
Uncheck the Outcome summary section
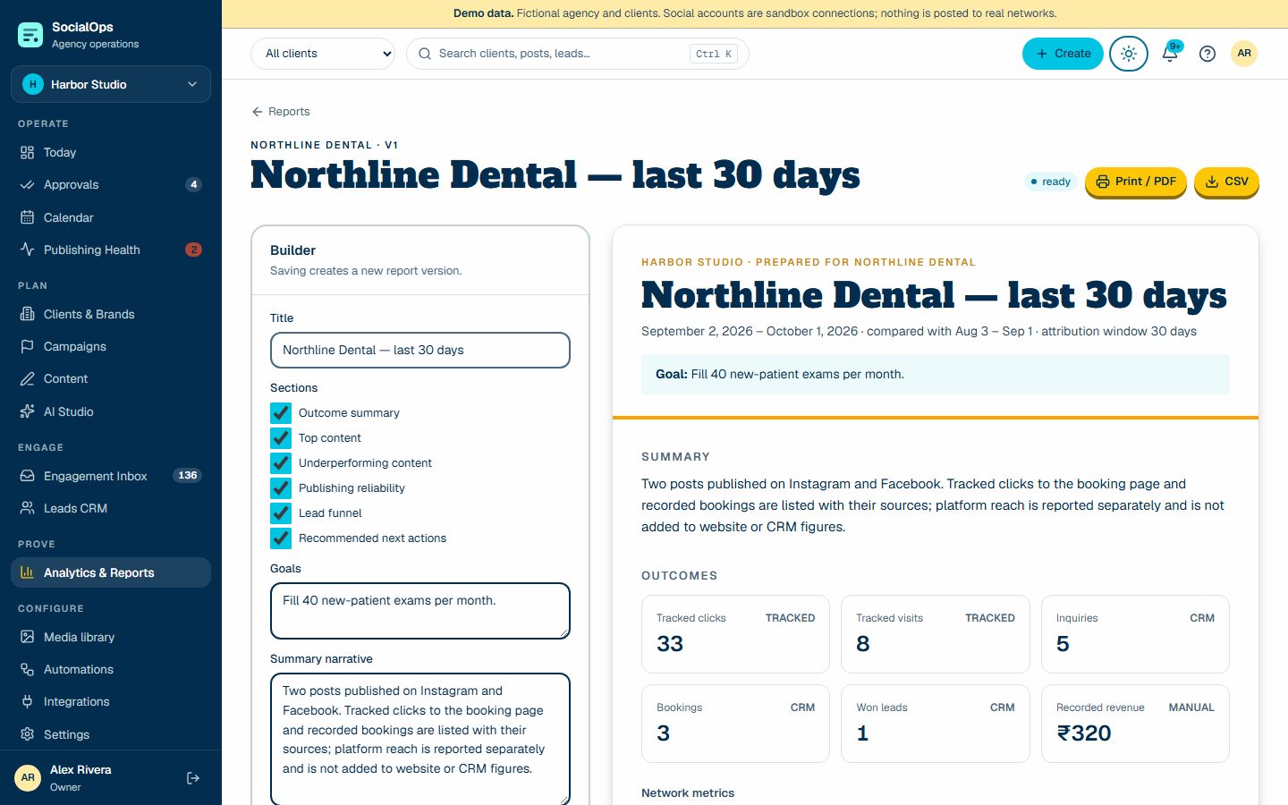281,413
